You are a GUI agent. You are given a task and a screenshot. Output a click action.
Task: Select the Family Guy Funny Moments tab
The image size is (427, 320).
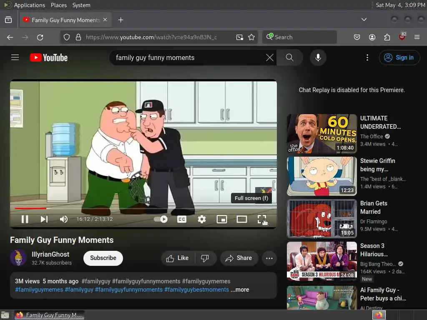pyautogui.click(x=65, y=20)
